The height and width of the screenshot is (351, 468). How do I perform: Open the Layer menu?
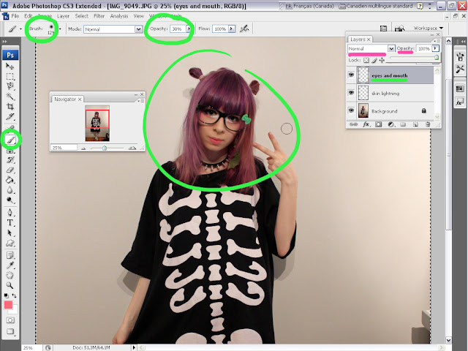point(63,16)
